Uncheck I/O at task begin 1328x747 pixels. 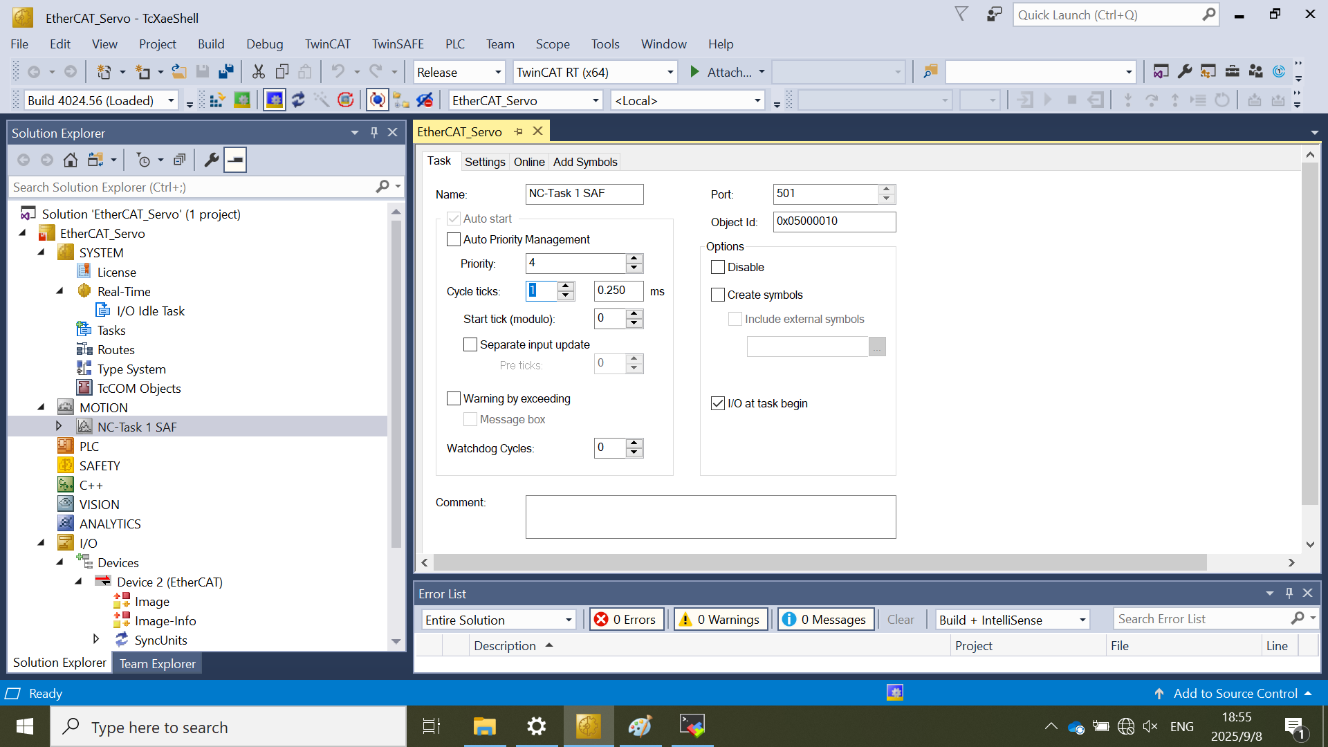pyautogui.click(x=718, y=403)
